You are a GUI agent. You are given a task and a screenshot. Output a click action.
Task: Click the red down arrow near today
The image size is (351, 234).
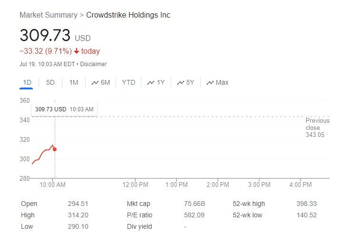click(x=77, y=51)
